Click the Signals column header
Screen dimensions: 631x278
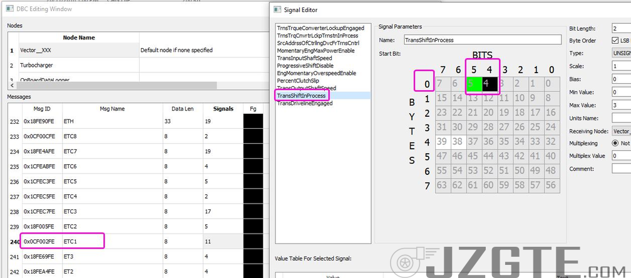pos(222,109)
